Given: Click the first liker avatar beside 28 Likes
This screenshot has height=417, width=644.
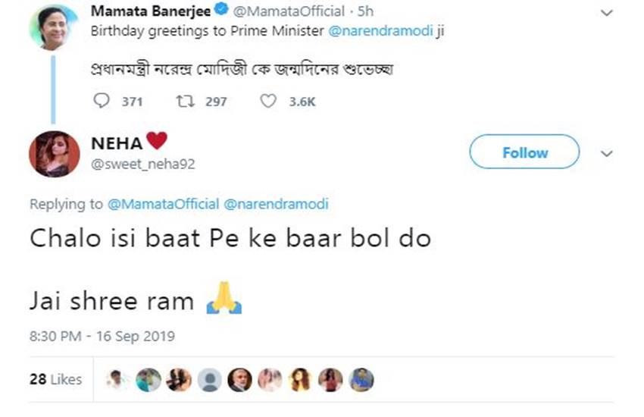Looking at the screenshot, I should tap(116, 380).
